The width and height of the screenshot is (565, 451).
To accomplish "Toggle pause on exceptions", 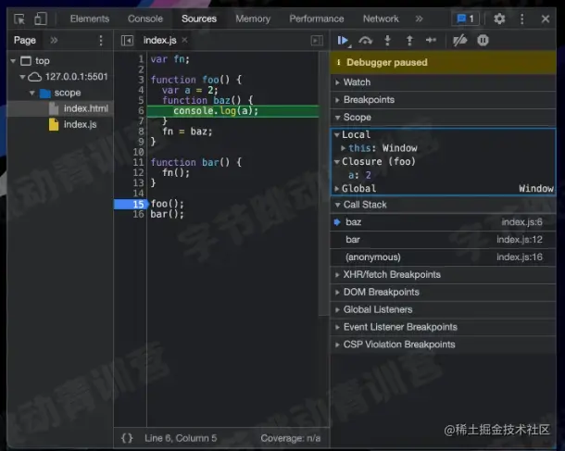I will [483, 41].
